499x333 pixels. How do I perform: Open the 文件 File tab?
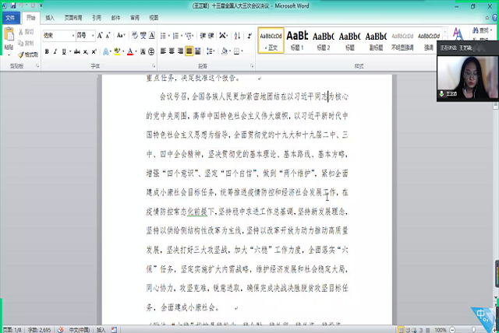9,16
